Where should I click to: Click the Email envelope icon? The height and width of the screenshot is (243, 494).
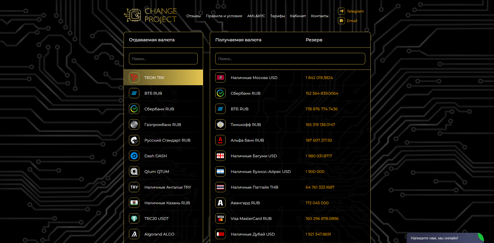click(x=341, y=21)
